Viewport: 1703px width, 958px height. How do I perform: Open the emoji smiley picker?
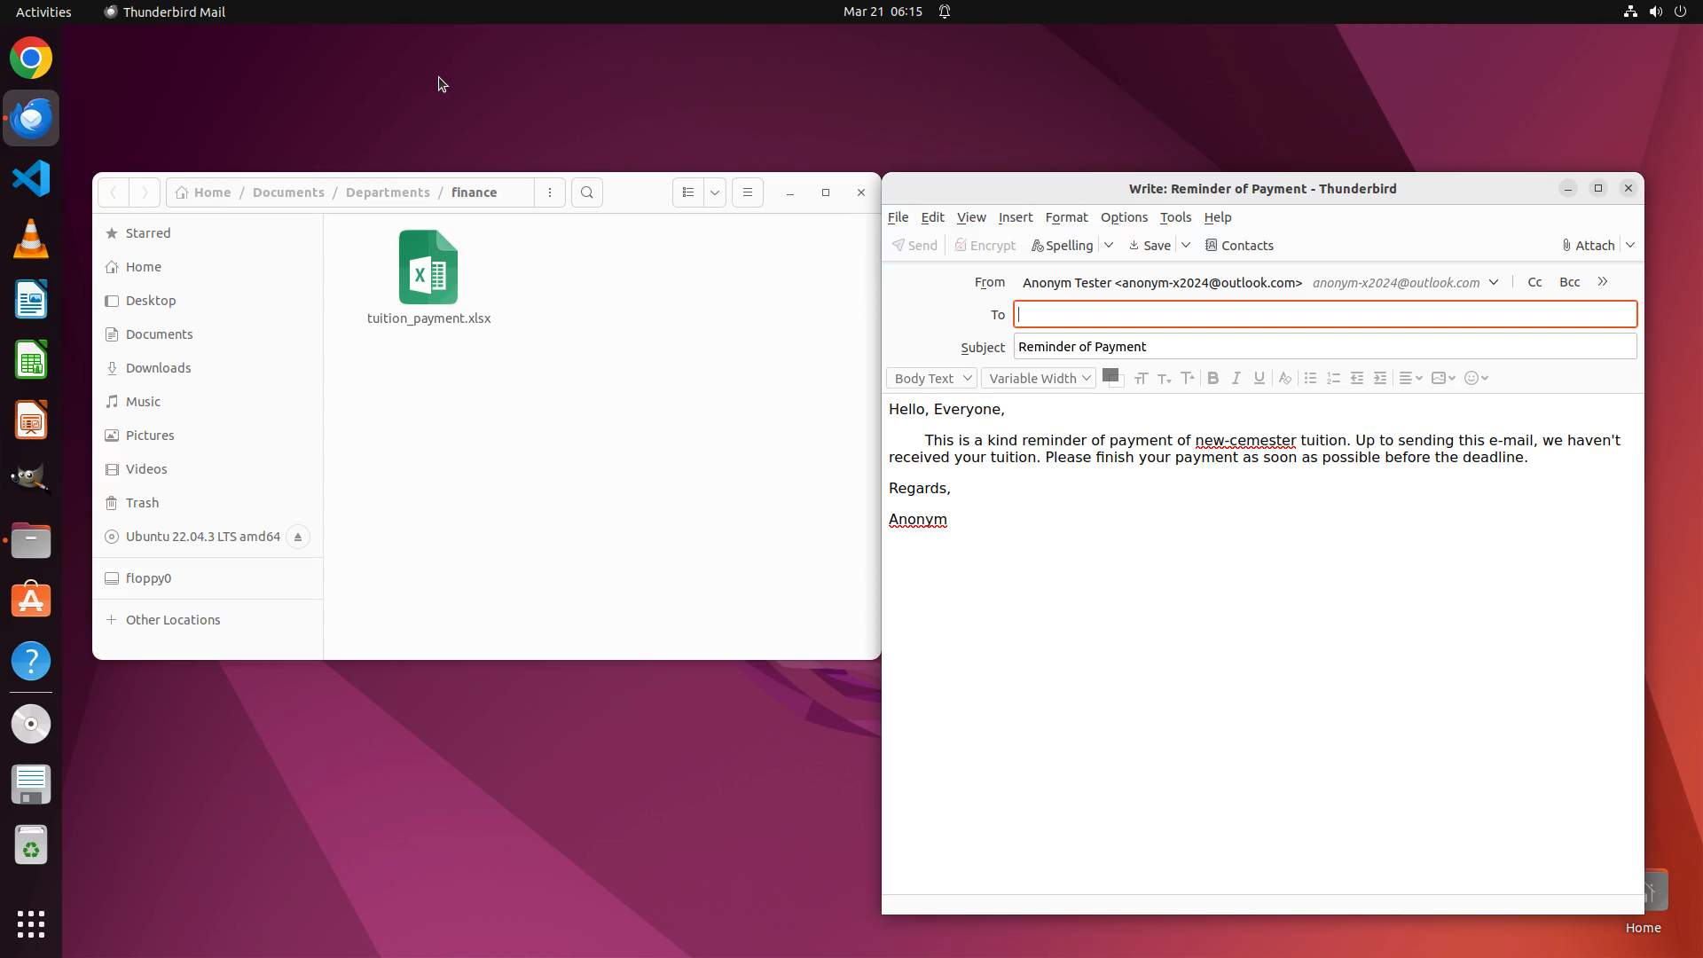(1476, 378)
